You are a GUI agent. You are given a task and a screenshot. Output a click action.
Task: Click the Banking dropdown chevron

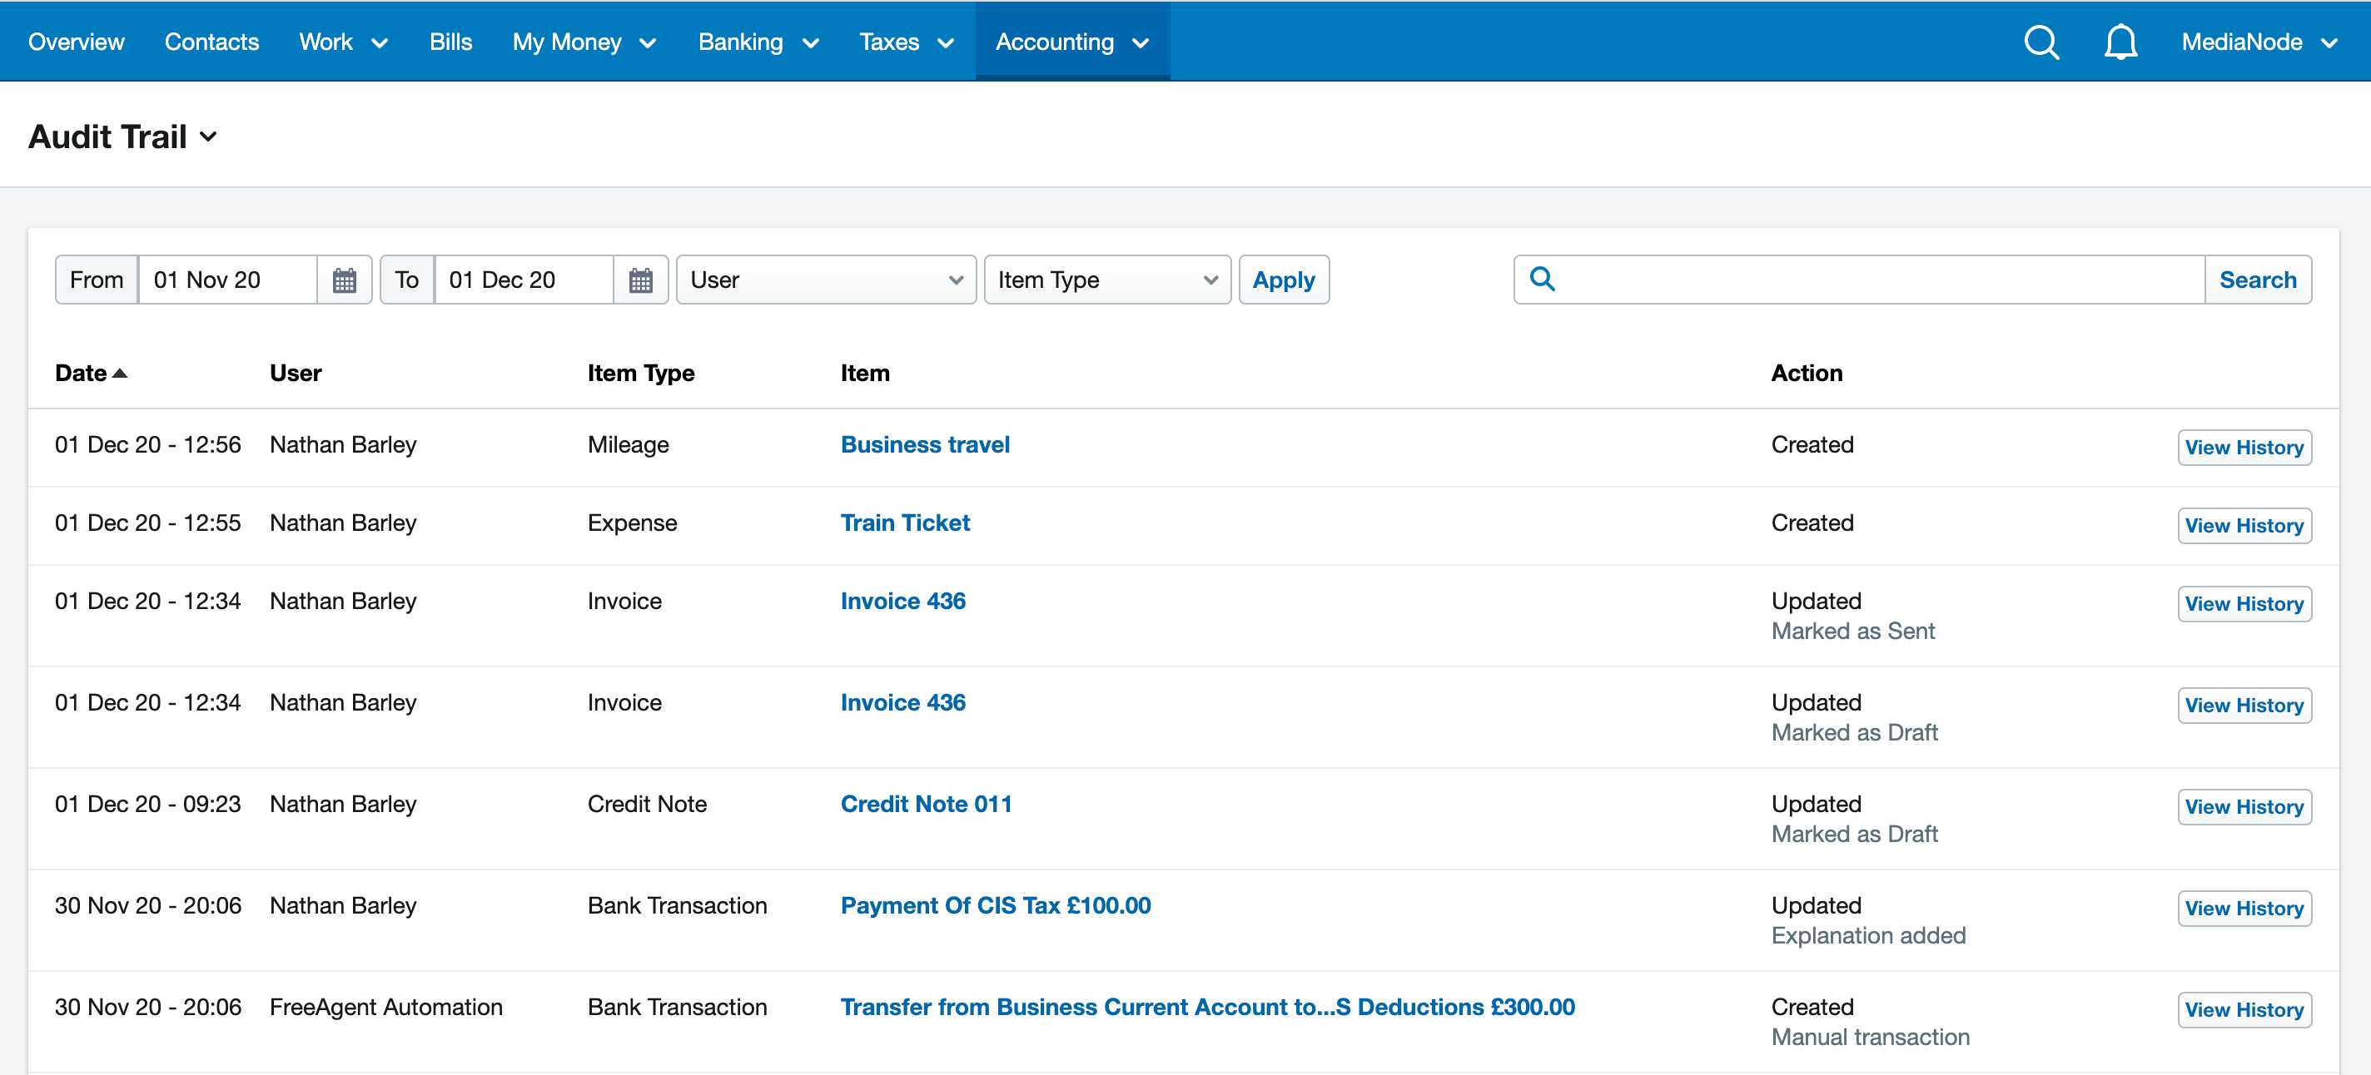pyautogui.click(x=811, y=41)
